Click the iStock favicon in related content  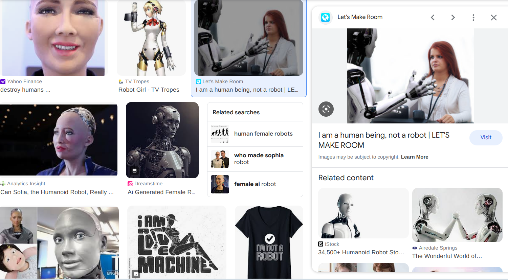pos(321,244)
